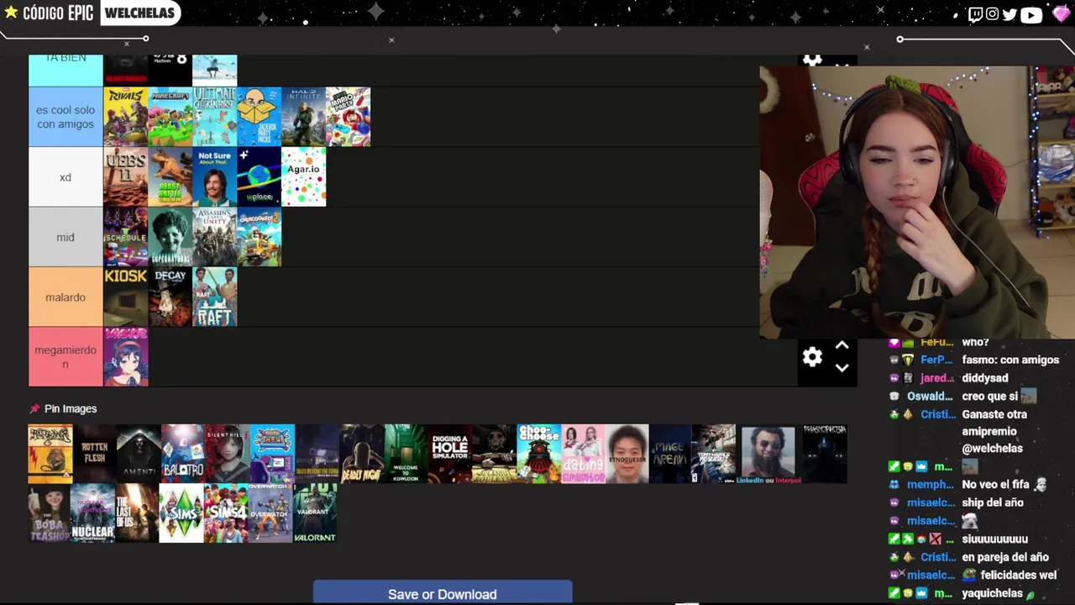Pick the Valorant image
This screenshot has width=1075, height=605.
click(x=315, y=513)
